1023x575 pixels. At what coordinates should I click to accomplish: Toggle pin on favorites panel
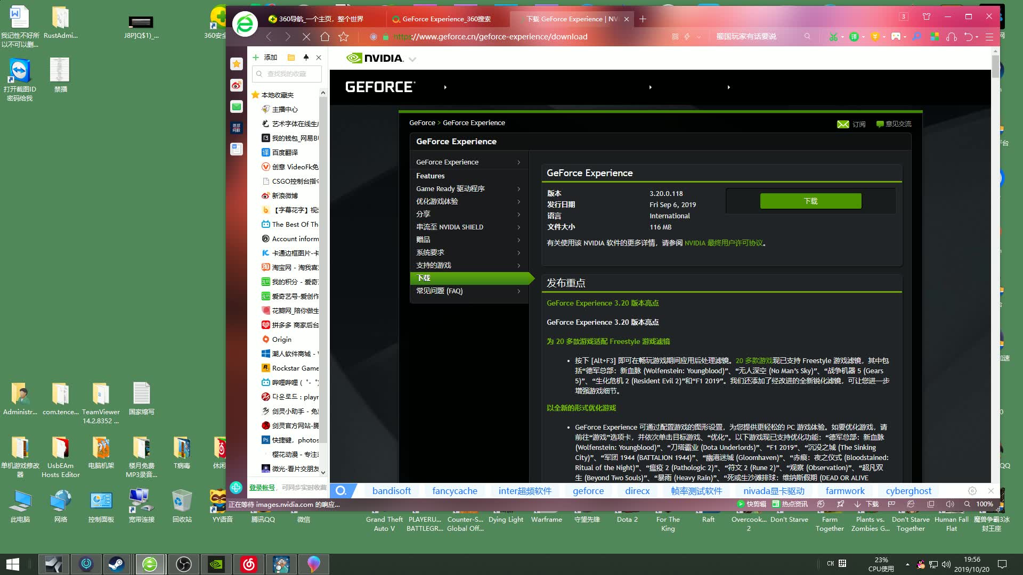306,57
